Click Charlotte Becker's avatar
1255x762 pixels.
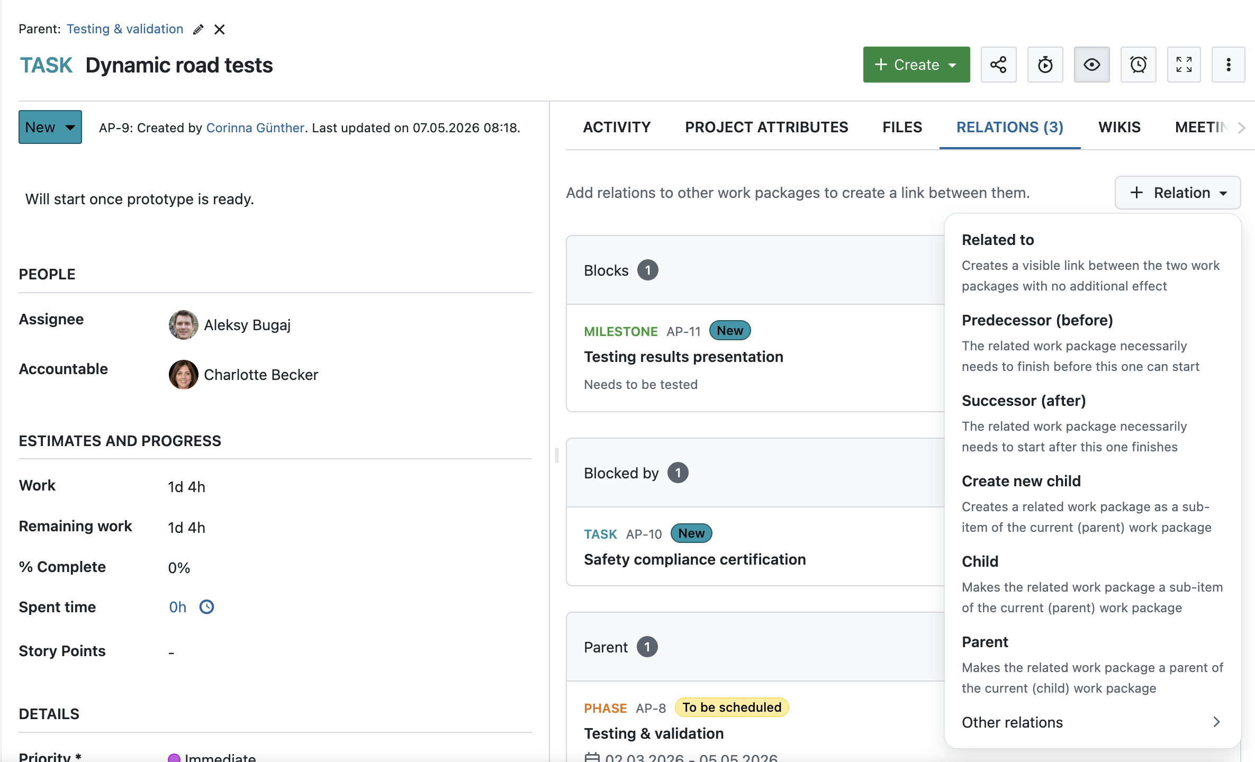pos(183,375)
